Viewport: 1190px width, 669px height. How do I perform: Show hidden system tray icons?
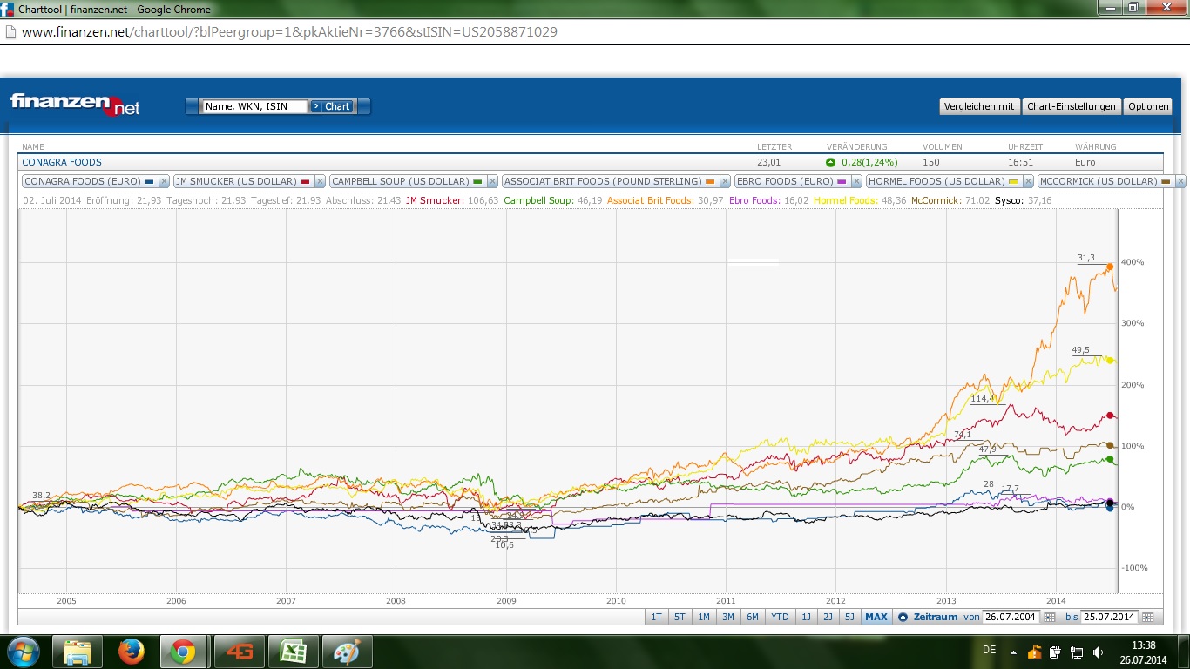pyautogui.click(x=1013, y=652)
